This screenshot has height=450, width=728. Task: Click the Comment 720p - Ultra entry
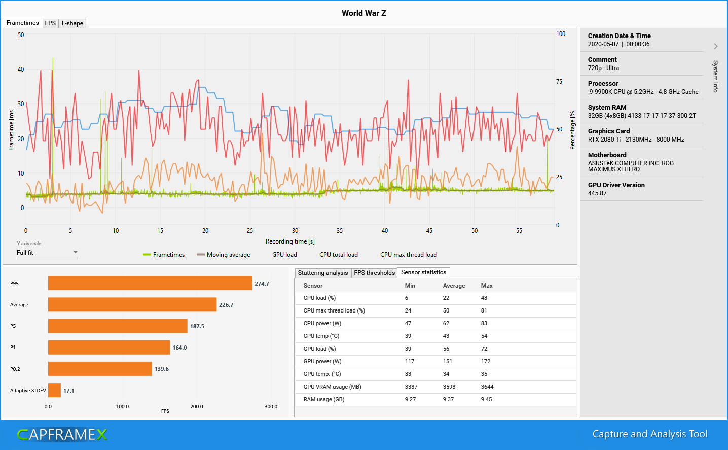pyautogui.click(x=642, y=63)
